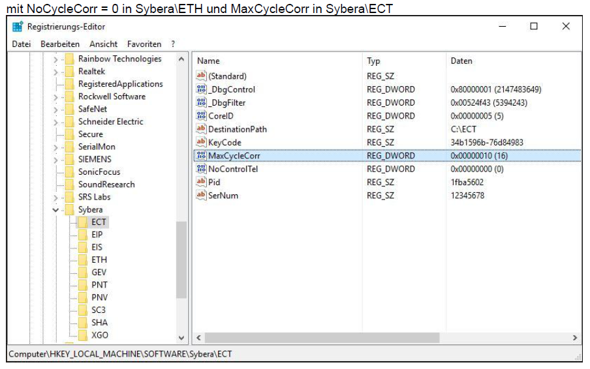Click the string icon next to KeyCode
590x369 pixels.
pyautogui.click(x=201, y=142)
